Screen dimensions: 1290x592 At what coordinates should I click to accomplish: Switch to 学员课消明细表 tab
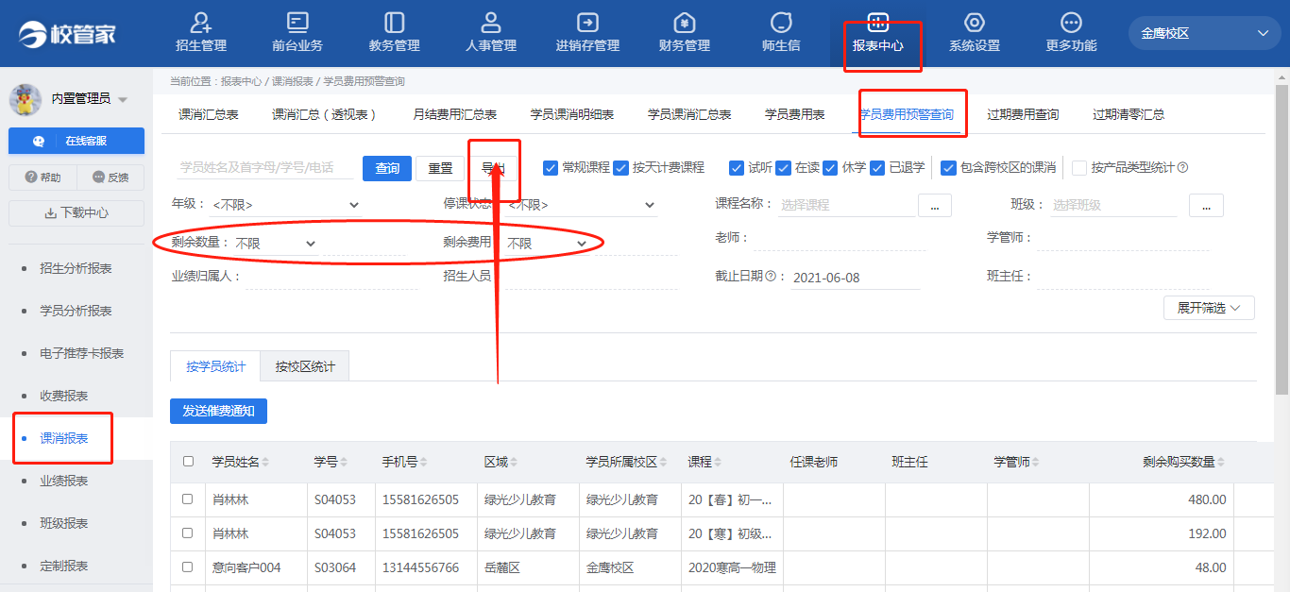pos(572,114)
